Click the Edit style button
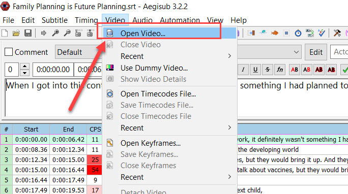348x194 pixels. click(316, 52)
